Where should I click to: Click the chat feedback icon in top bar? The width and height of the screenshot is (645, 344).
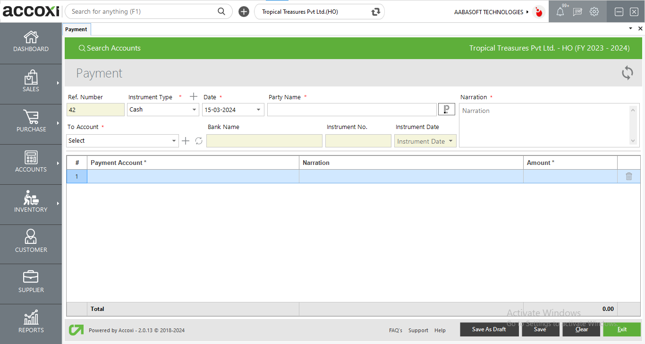[x=577, y=11]
